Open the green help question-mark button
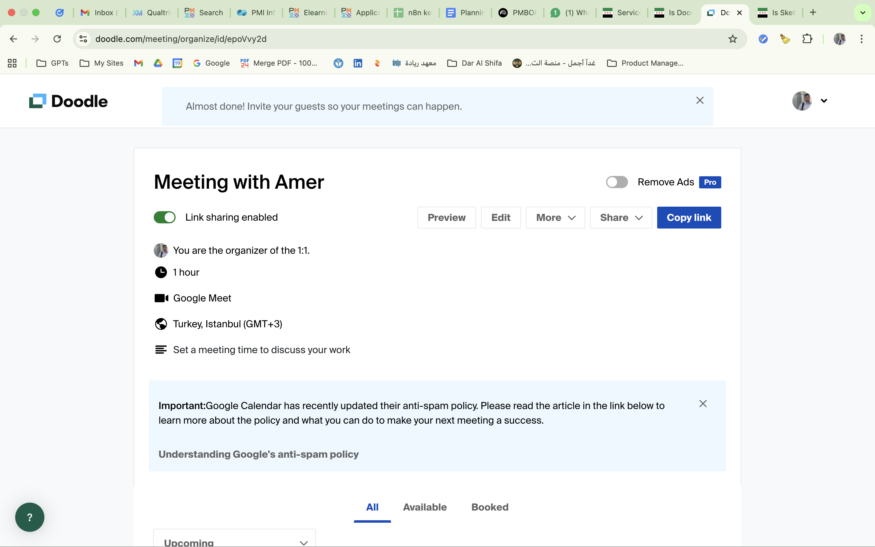This screenshot has height=547, width=875. (x=30, y=517)
